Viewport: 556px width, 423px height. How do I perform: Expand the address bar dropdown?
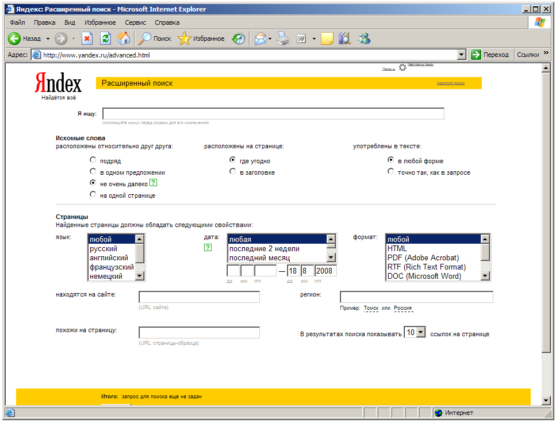pyautogui.click(x=461, y=55)
